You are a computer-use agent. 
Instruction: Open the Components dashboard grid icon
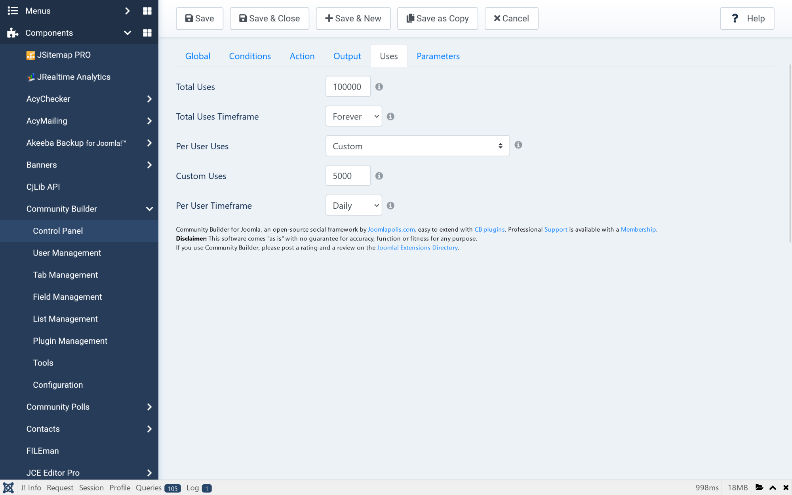pos(147,33)
